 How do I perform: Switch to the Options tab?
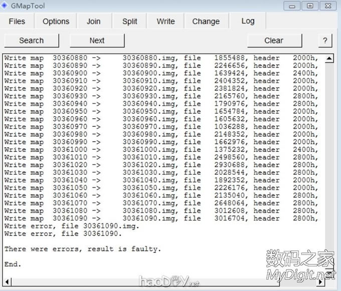(56, 22)
